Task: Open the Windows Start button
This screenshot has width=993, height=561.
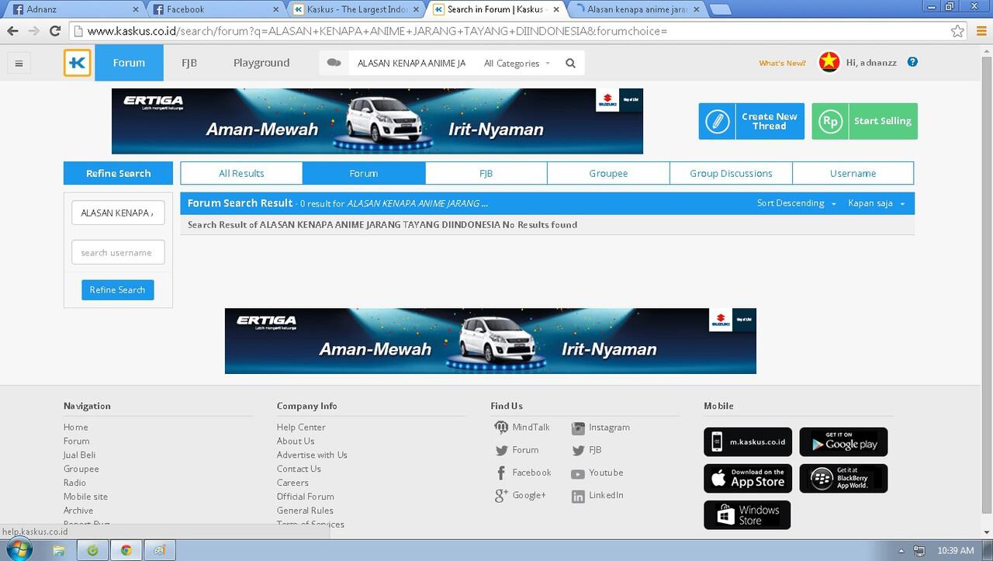Action: tap(19, 550)
